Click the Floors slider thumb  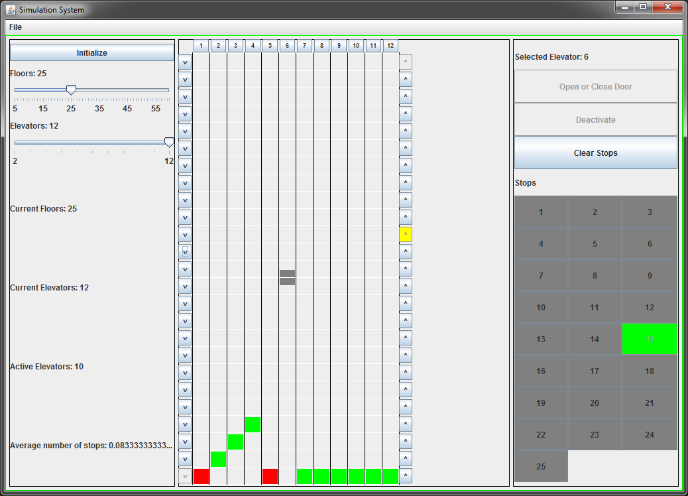pyautogui.click(x=71, y=90)
